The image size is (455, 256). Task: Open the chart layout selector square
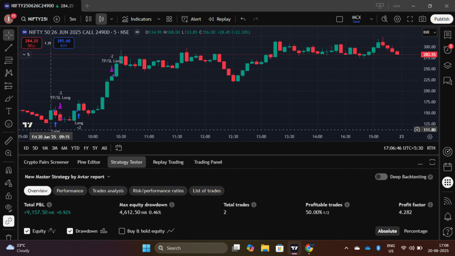pyautogui.click(x=339, y=19)
